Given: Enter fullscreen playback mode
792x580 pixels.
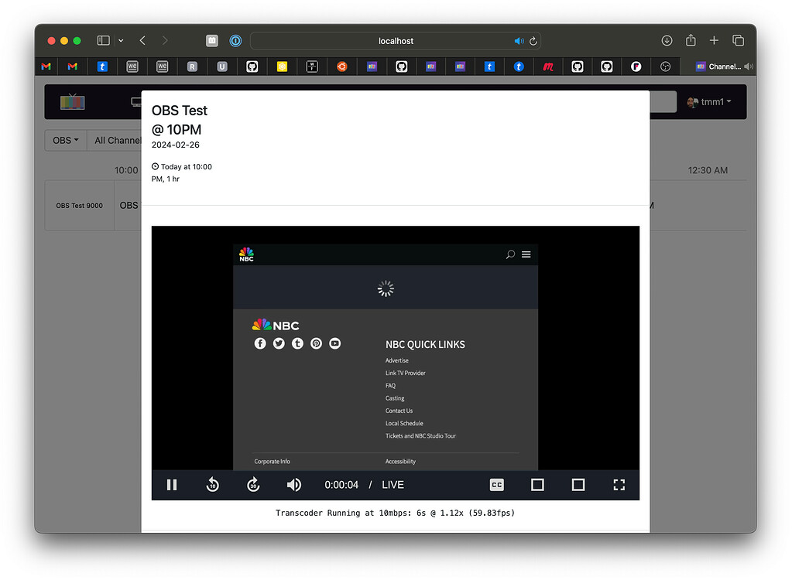Looking at the screenshot, I should pos(619,485).
